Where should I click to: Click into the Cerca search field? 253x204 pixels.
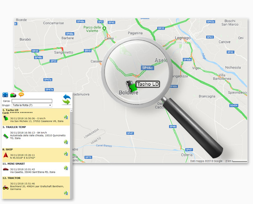point(32,101)
